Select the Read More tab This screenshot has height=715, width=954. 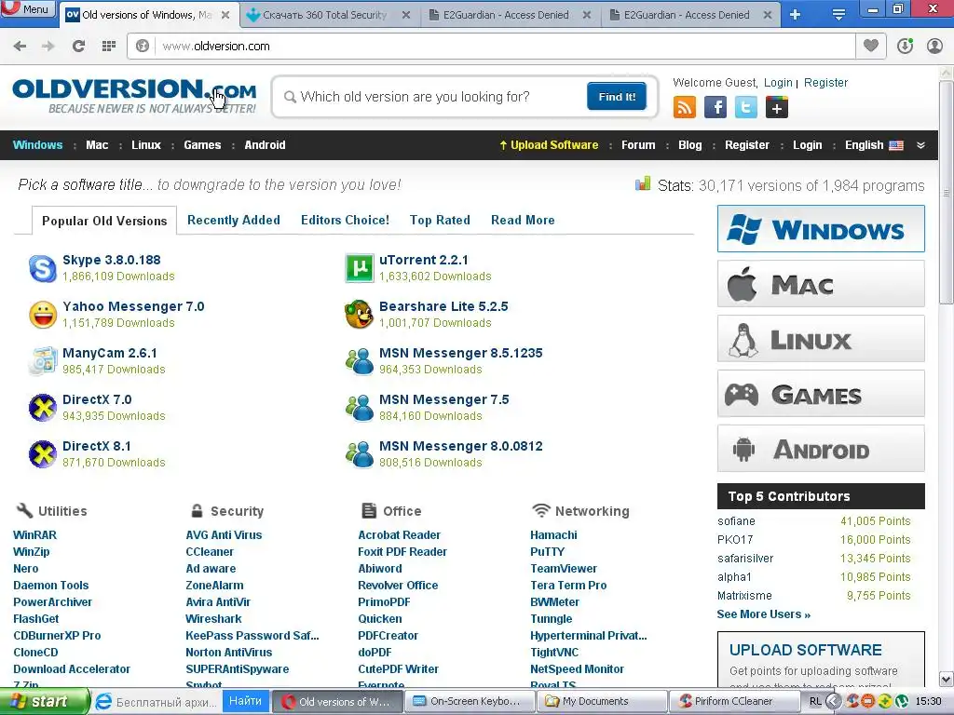tap(523, 220)
